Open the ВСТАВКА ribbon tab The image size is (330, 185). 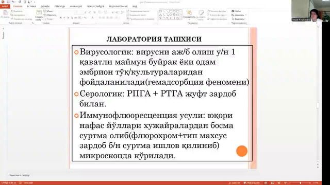click(31, 7)
